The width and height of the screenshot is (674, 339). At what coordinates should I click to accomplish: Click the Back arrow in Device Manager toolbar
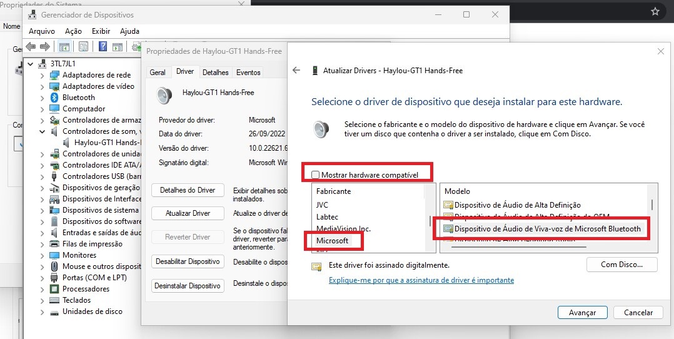(31, 46)
